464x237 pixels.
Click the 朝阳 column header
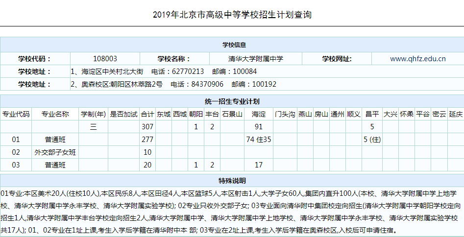[196, 114]
